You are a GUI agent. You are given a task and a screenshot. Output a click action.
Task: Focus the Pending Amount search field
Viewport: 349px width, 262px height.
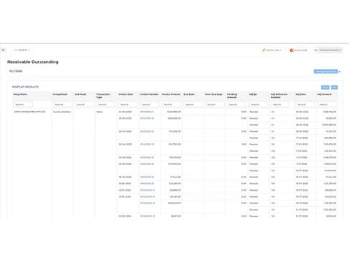point(237,105)
